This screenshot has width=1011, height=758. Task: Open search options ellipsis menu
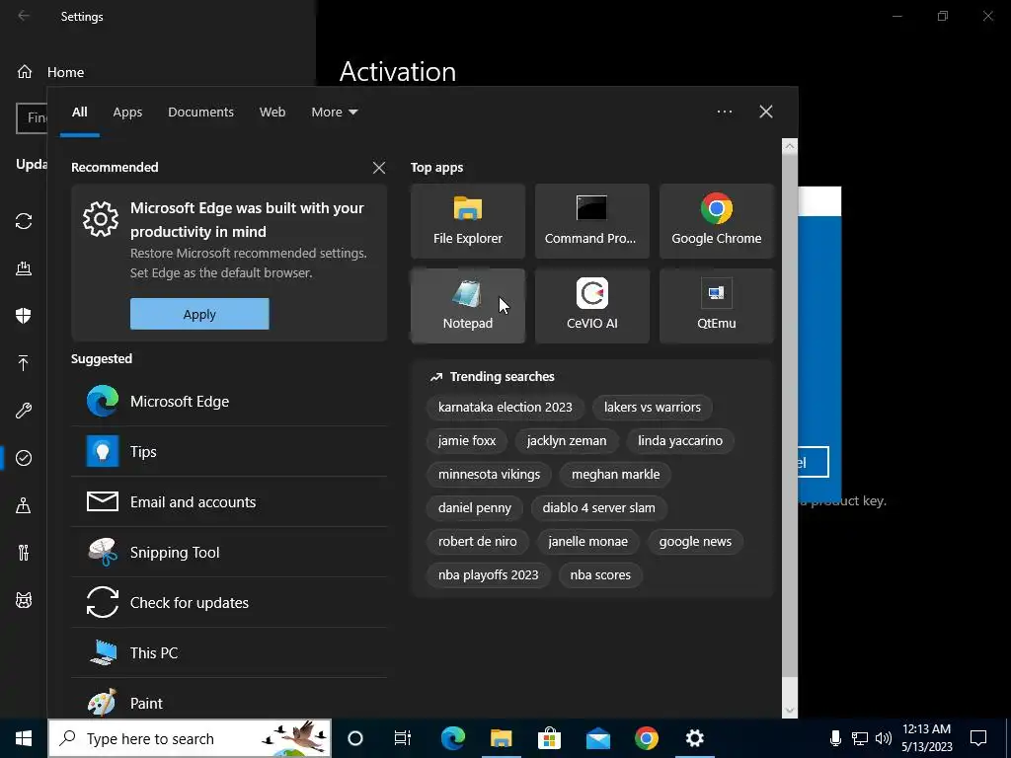(x=725, y=112)
